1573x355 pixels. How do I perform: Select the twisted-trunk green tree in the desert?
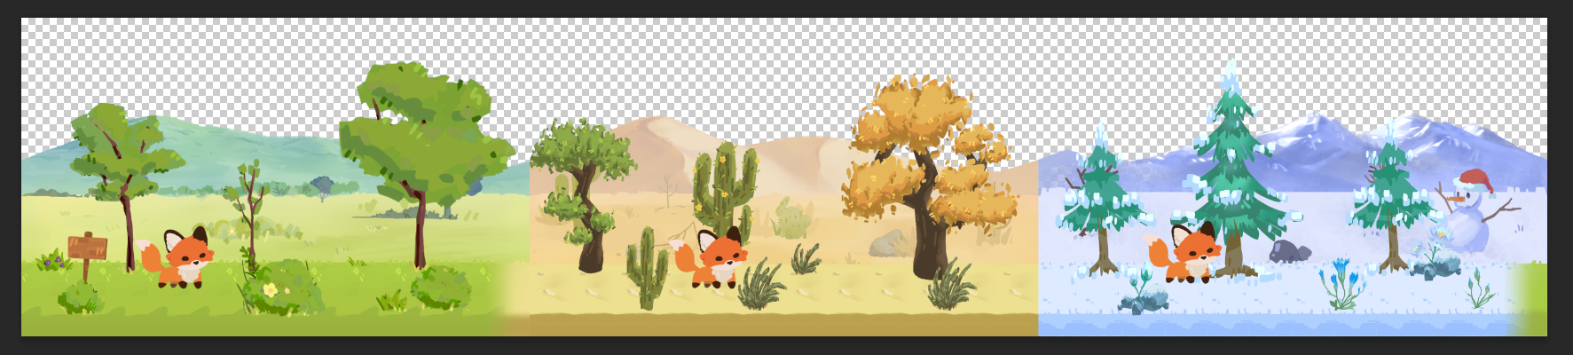click(x=583, y=196)
